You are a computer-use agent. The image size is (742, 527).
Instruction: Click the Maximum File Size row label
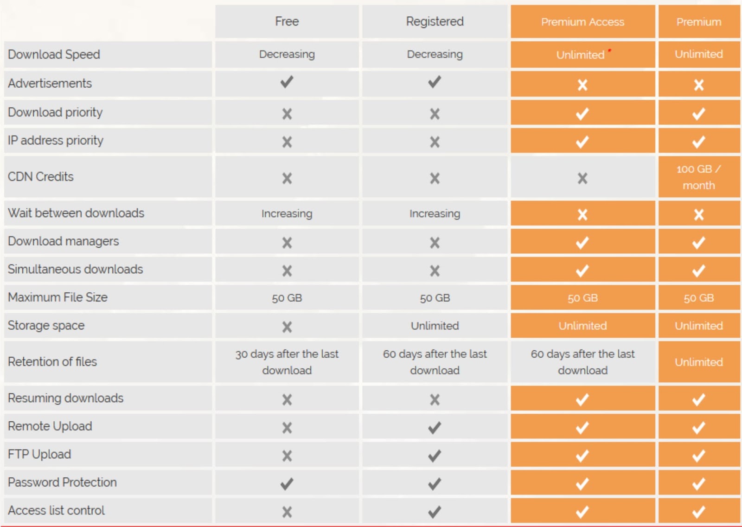[x=58, y=297]
